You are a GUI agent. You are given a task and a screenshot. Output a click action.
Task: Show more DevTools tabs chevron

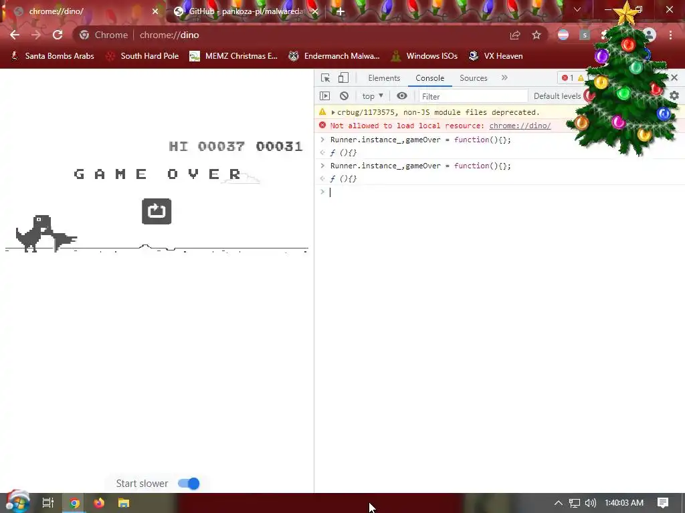(504, 77)
